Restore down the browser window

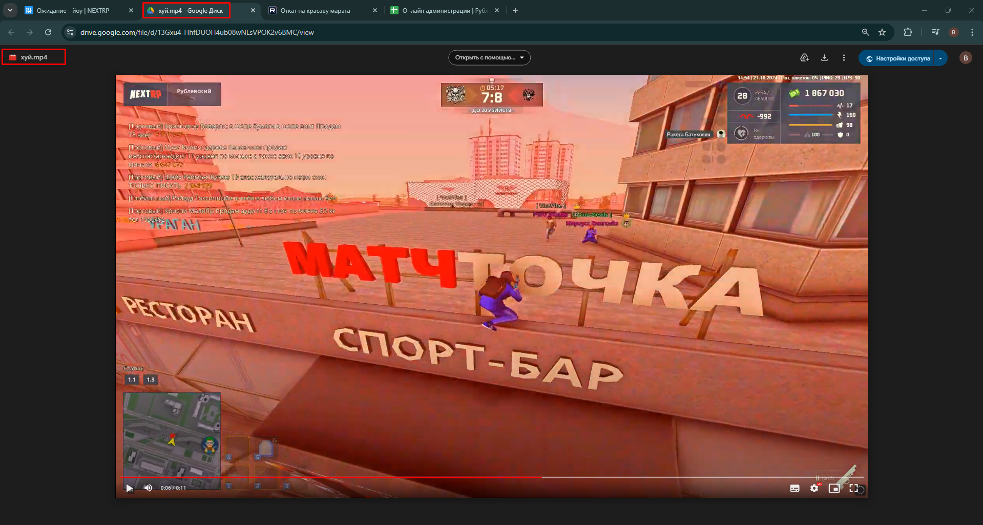948,10
